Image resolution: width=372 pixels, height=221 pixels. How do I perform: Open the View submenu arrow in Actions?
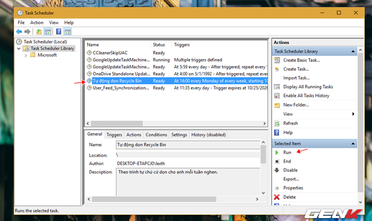pos(353,114)
